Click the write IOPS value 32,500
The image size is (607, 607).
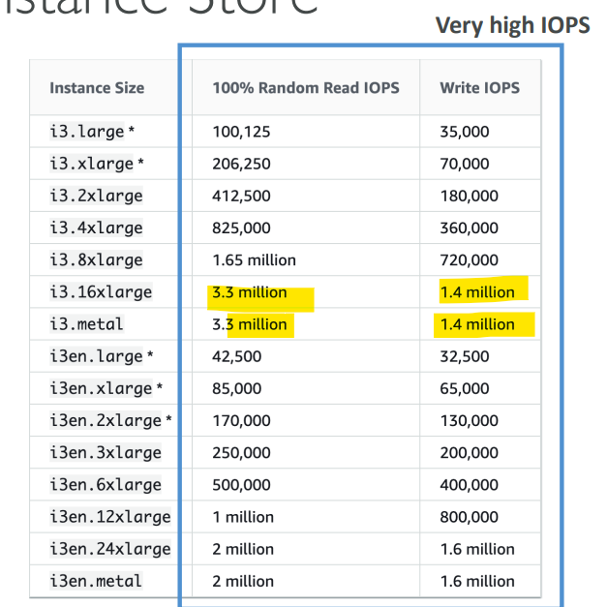tap(465, 356)
